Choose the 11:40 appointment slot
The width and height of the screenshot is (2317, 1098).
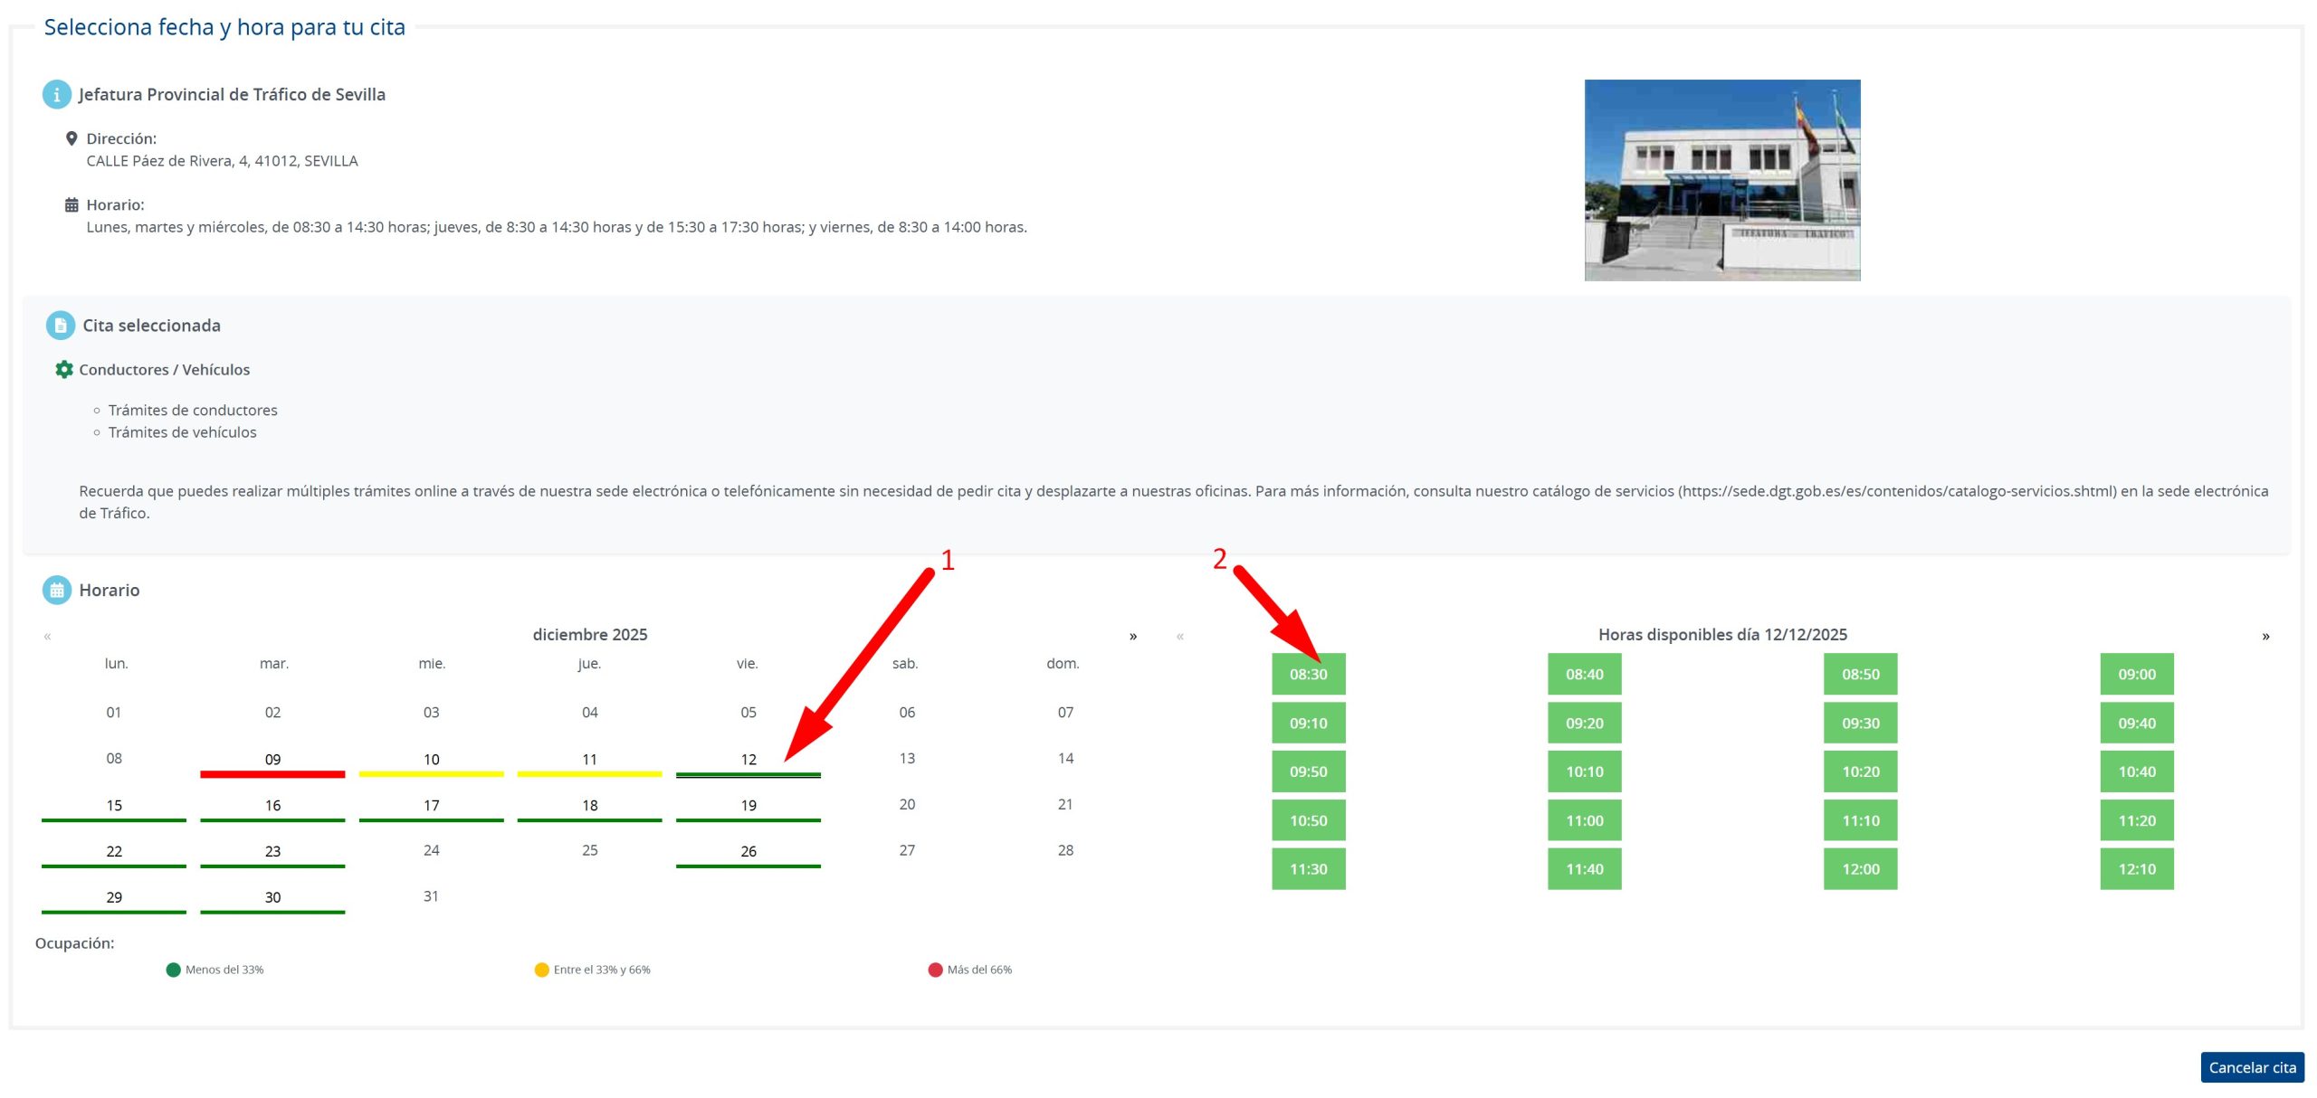1584,869
